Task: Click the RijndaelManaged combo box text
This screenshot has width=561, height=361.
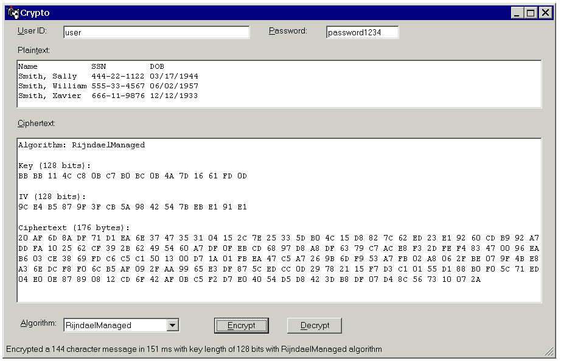Action: [114, 325]
